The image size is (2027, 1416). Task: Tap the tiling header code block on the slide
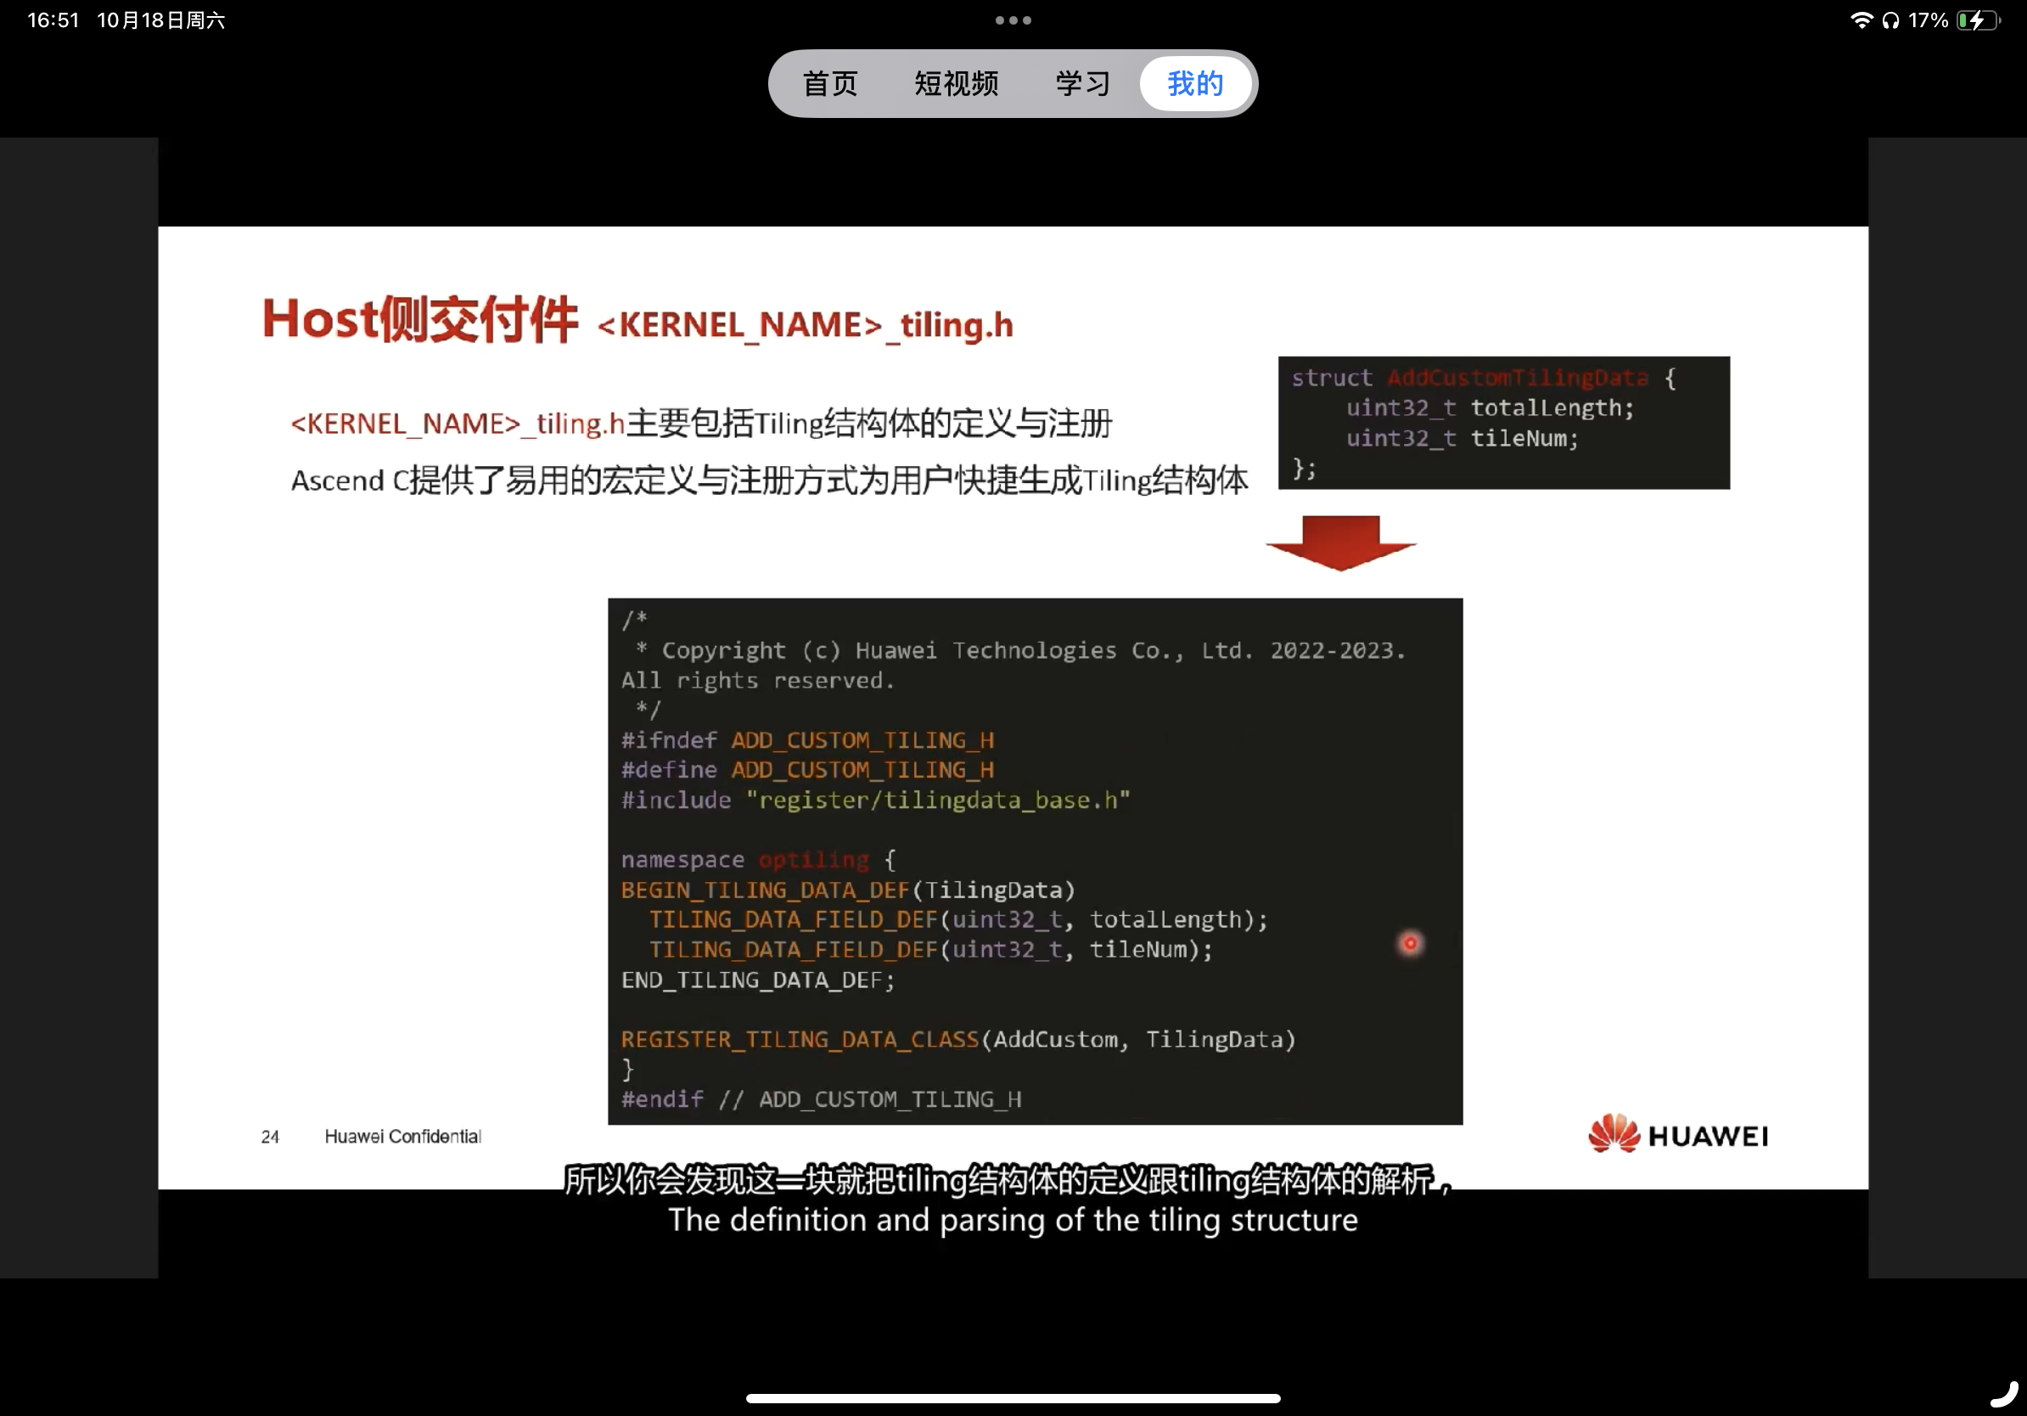1033,861
